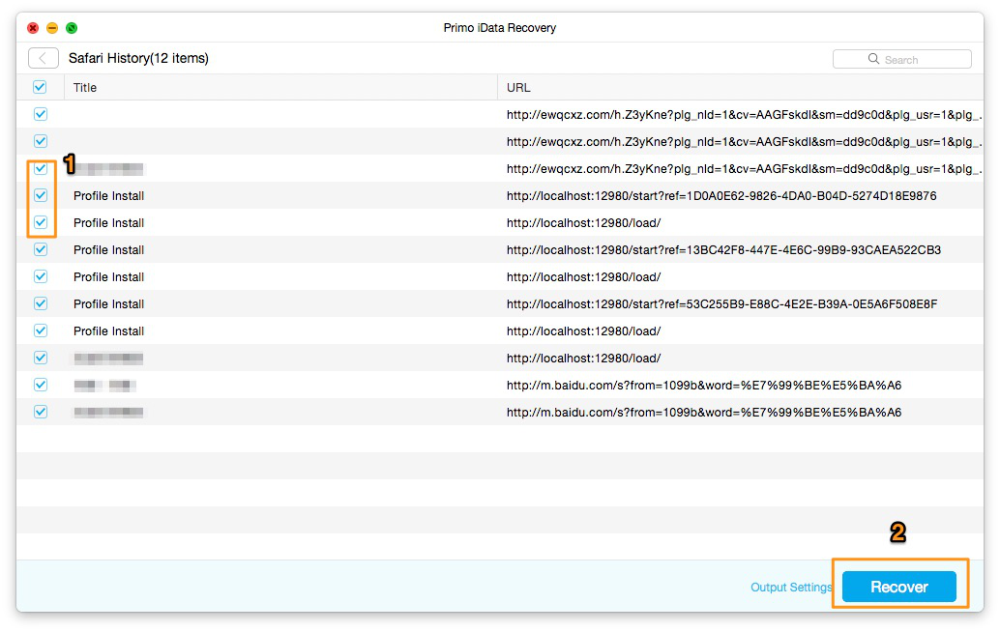Click the blue Recover button

[x=899, y=587]
